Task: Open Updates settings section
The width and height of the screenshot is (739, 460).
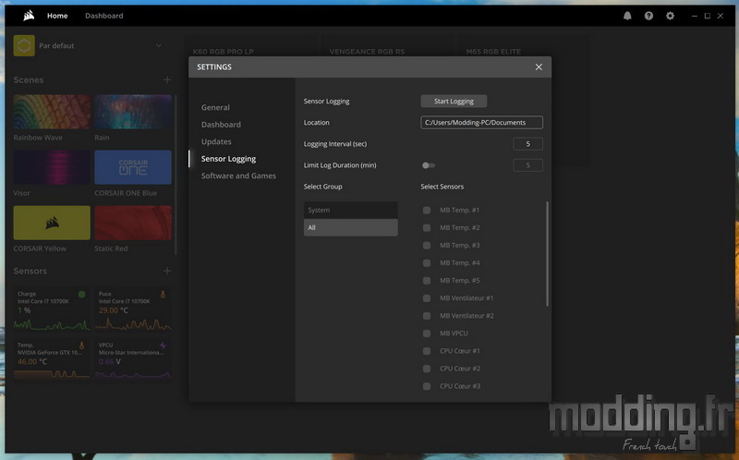Action: 216,141
